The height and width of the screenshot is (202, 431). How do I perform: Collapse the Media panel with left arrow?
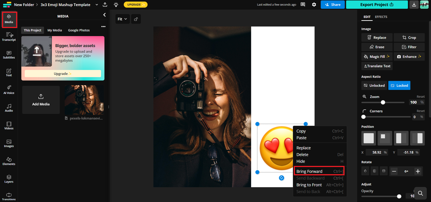point(104,15)
